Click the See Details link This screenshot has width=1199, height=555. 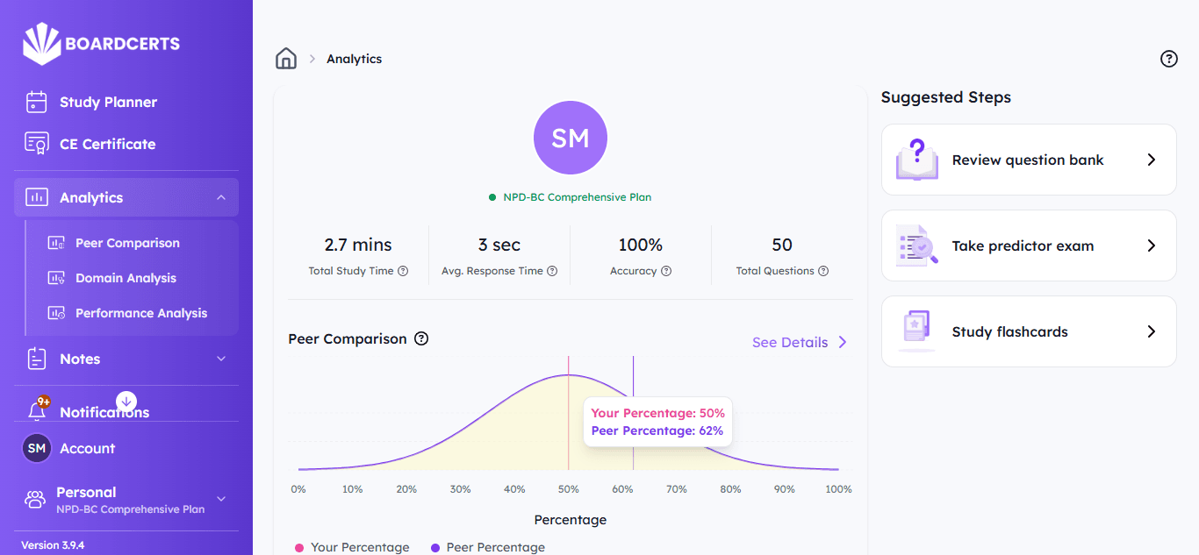point(790,342)
